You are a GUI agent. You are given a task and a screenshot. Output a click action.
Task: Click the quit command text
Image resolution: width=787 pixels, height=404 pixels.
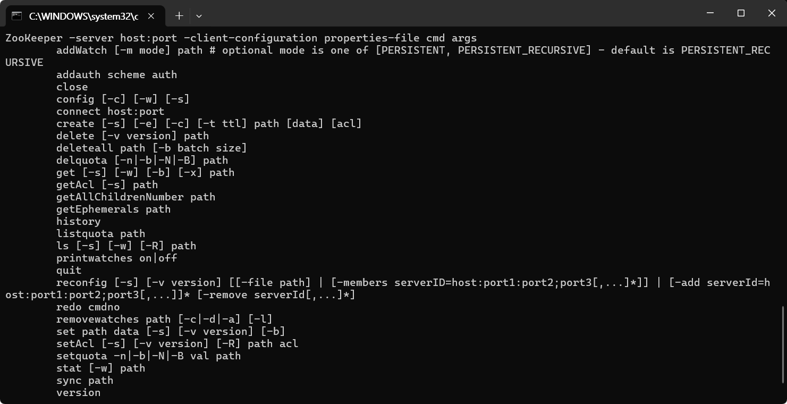(x=69, y=270)
